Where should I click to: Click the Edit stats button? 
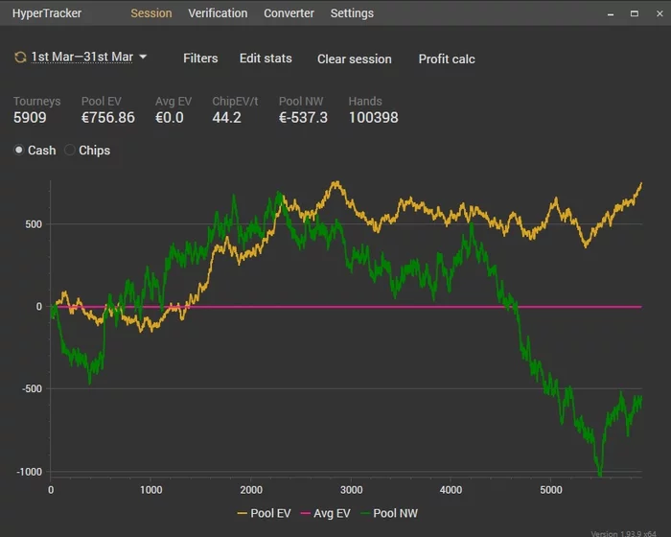[266, 58]
